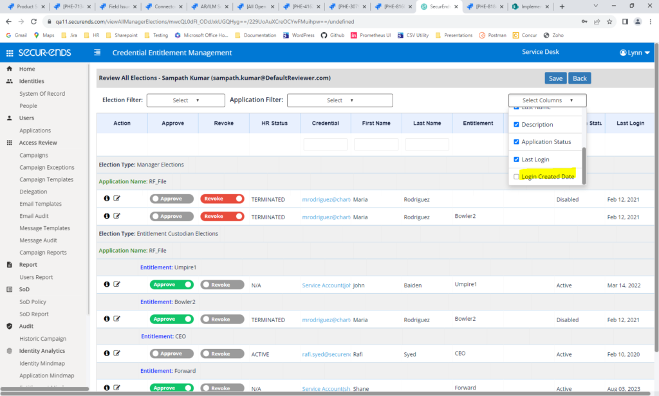
Task: Click the Select Columns list scrollbar
Action: [x=584, y=165]
